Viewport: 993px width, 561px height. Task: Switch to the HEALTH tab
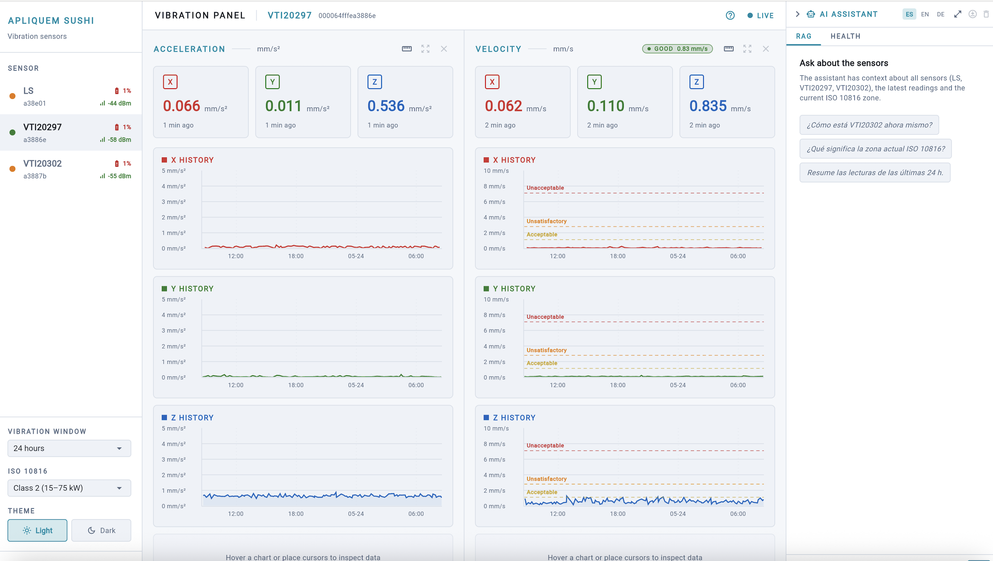(x=845, y=36)
